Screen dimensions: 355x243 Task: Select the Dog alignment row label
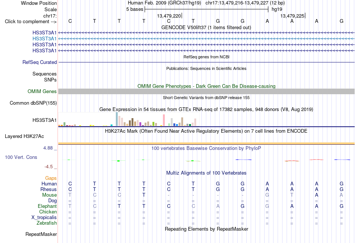pos(52,201)
